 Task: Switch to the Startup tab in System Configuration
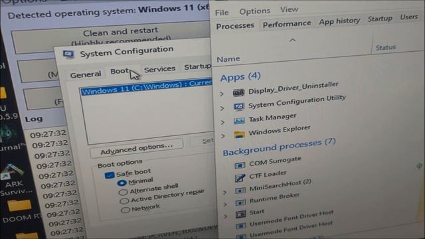click(197, 66)
